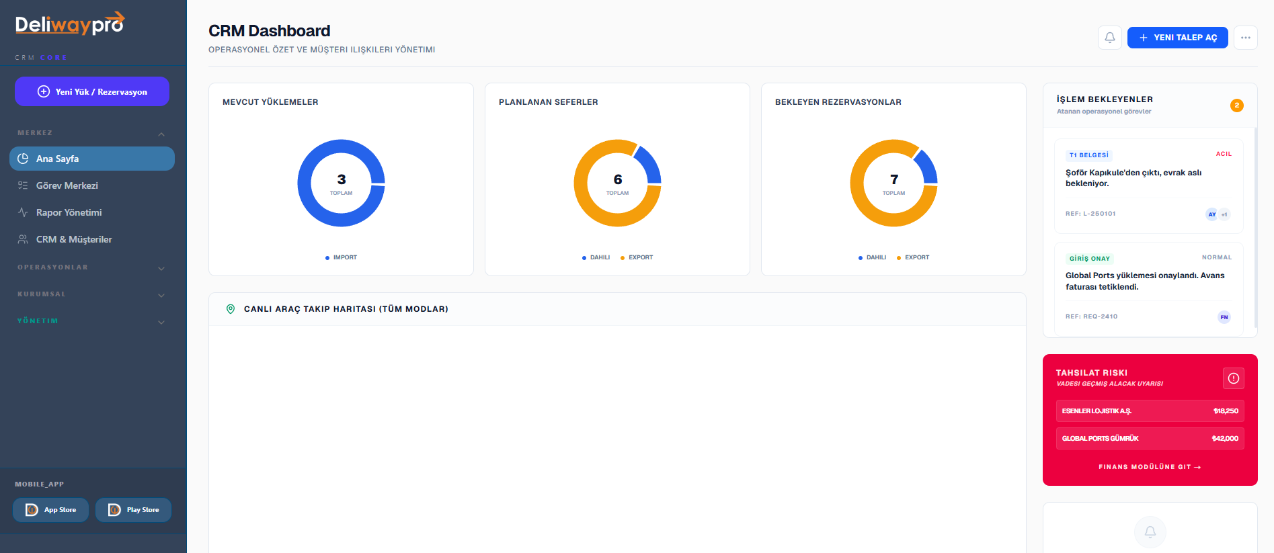Open the notifications bell in header
This screenshot has height=553, width=1274.
pyautogui.click(x=1110, y=38)
